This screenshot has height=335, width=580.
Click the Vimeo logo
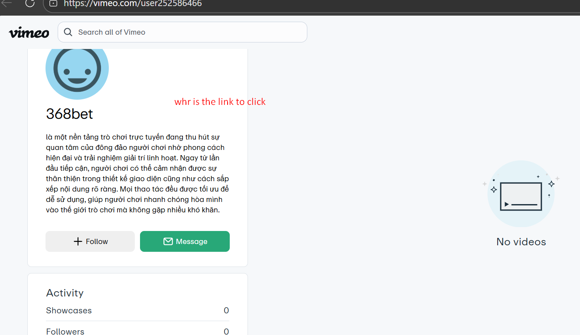(x=29, y=33)
